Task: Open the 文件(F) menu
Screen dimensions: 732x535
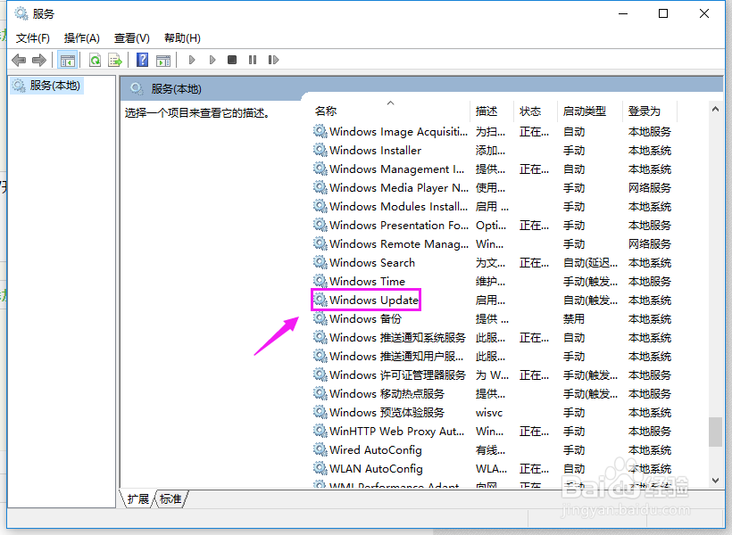Action: pyautogui.click(x=33, y=38)
